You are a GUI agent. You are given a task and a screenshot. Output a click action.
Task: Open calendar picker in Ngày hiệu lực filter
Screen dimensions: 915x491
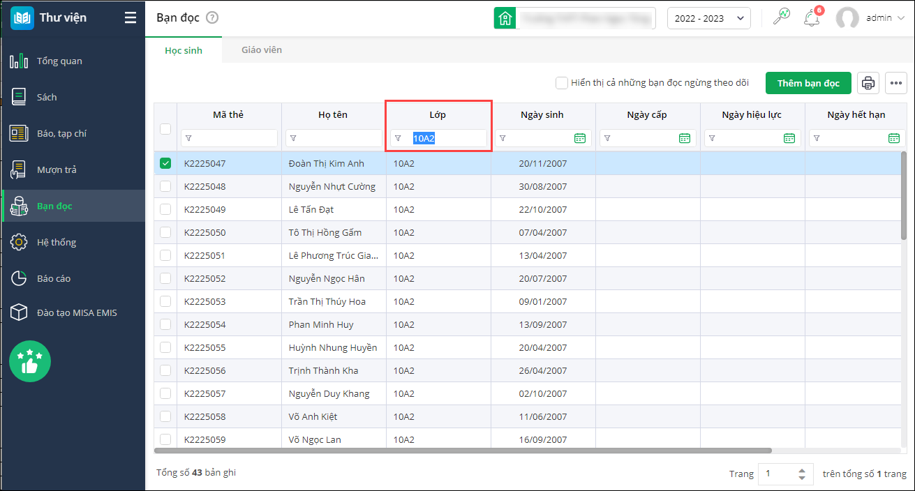[789, 138]
